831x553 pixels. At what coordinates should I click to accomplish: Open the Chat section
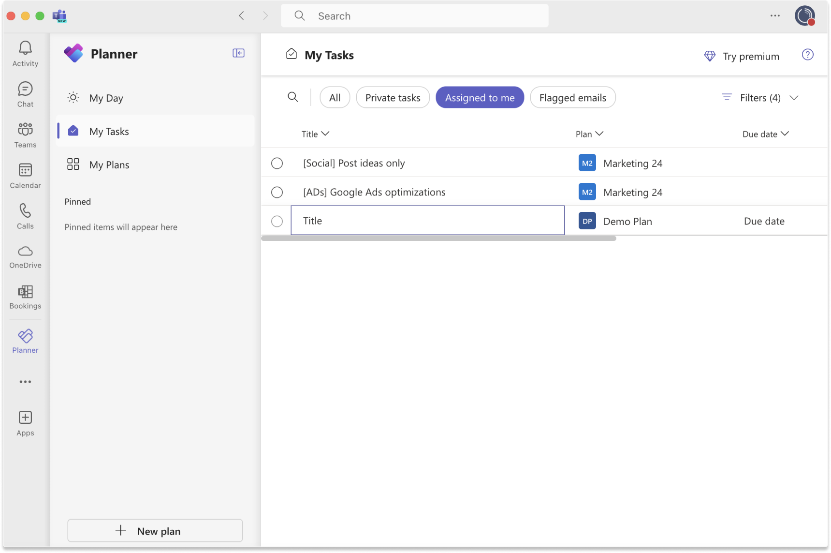(25, 94)
